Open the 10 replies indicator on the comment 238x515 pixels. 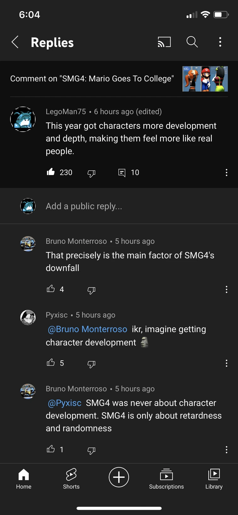(x=128, y=172)
